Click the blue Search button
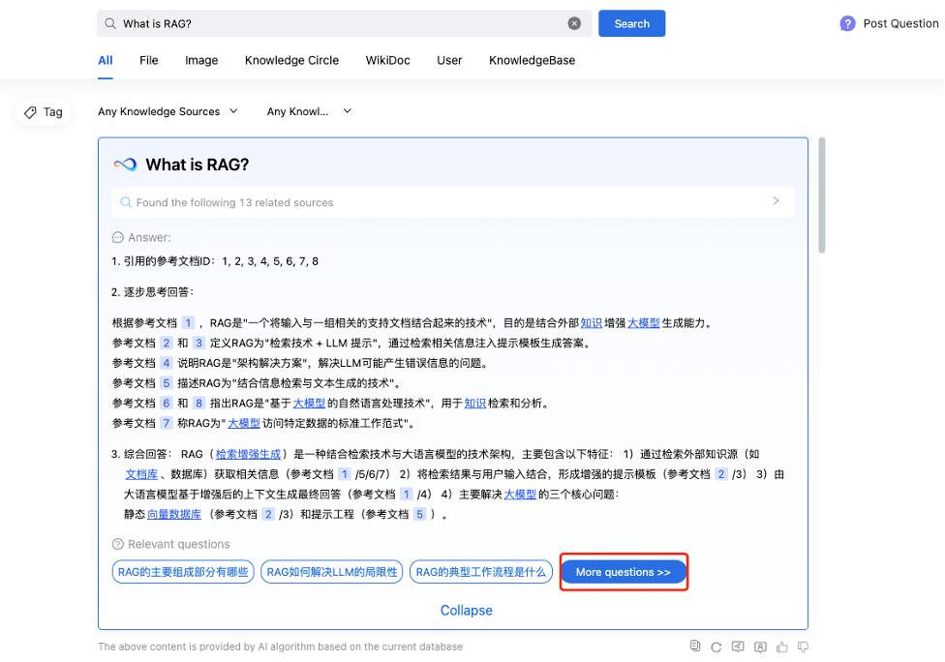This screenshot has height=662, width=945. point(631,23)
